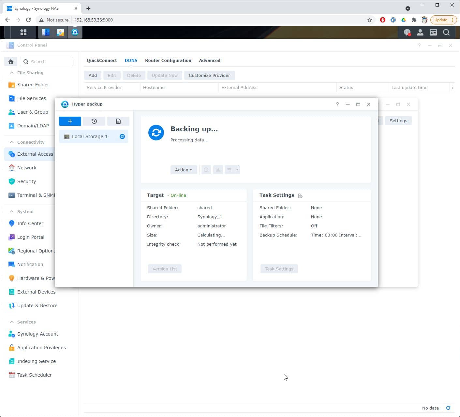
Task: Click the Customize Provider button
Action: 209,75
